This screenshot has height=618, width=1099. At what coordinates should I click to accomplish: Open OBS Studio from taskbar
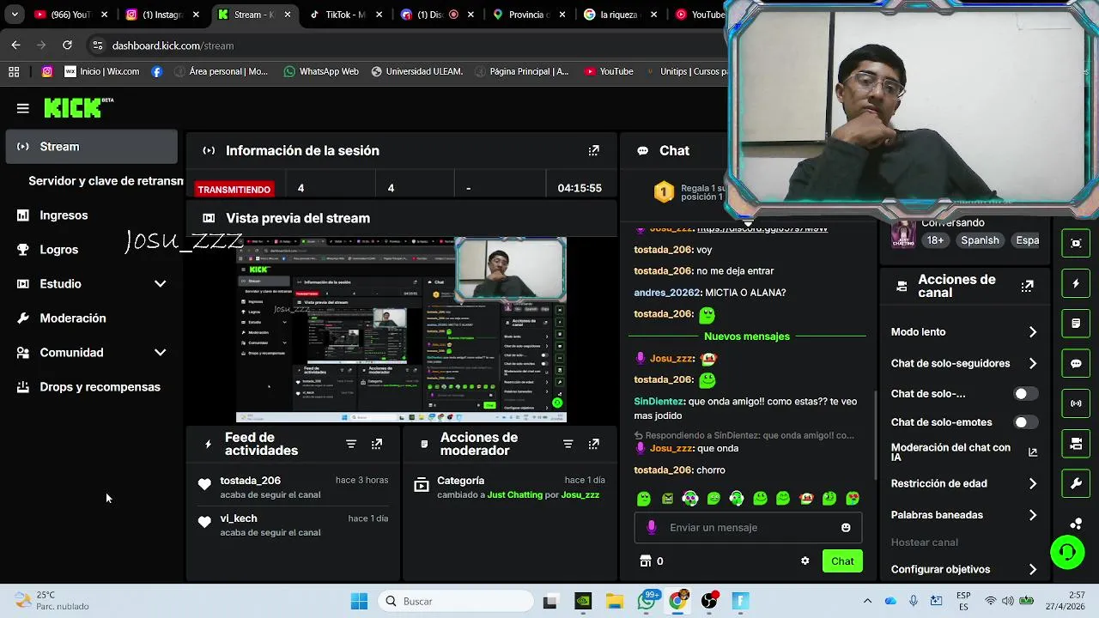click(x=709, y=602)
